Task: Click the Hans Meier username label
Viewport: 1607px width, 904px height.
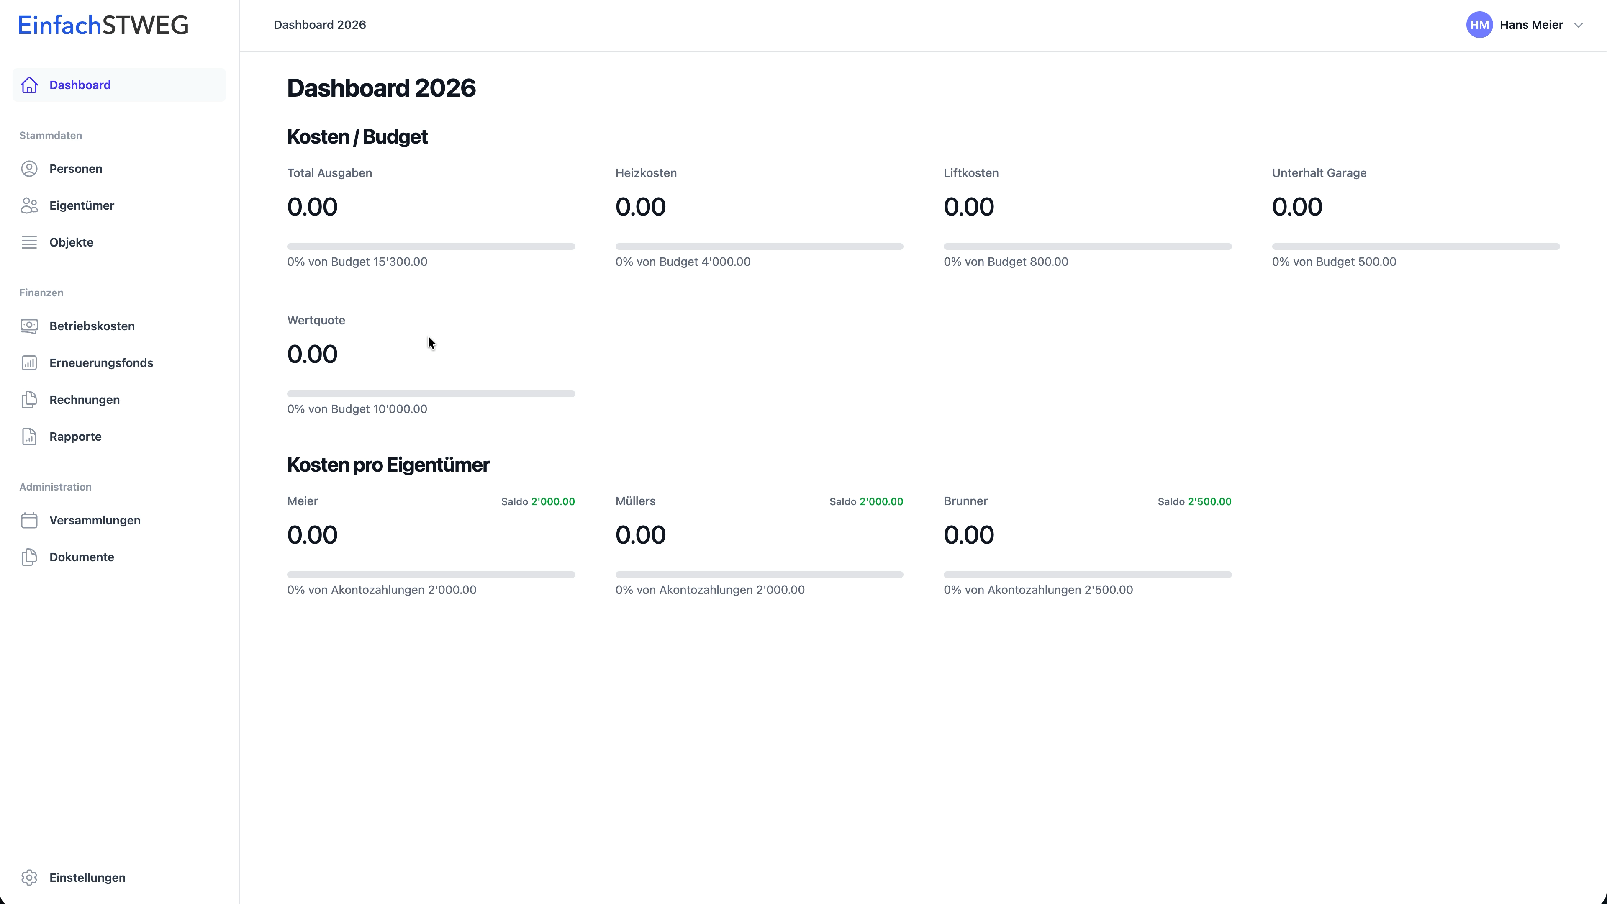Action: click(x=1531, y=25)
